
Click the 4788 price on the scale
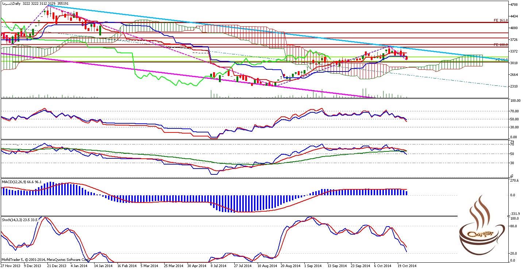(515, 5)
